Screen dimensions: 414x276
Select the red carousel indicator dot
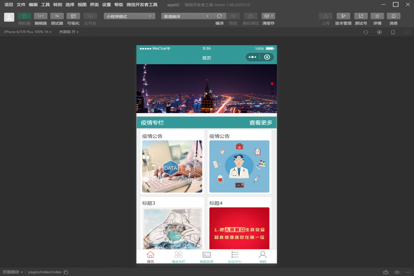(272, 83)
